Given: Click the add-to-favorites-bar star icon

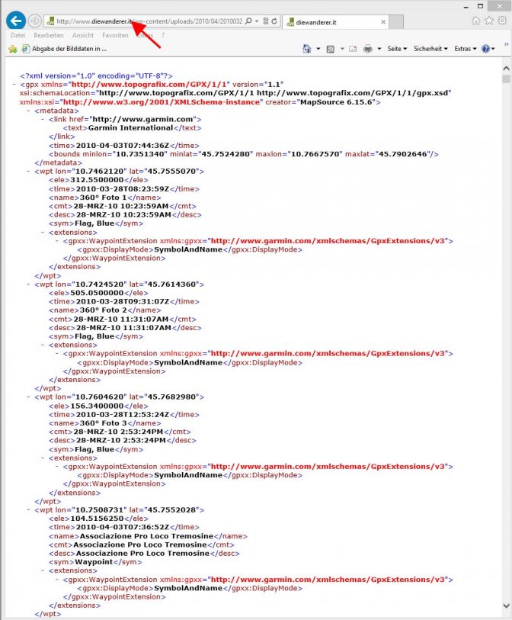Looking at the screenshot, I should pyautogui.click(x=13, y=49).
